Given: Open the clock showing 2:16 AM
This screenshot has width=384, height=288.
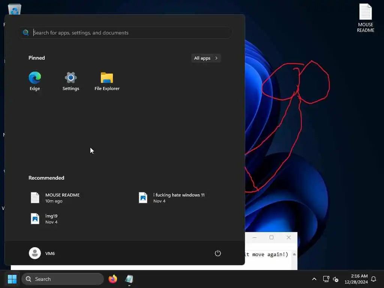Looking at the screenshot, I should pos(356,279).
